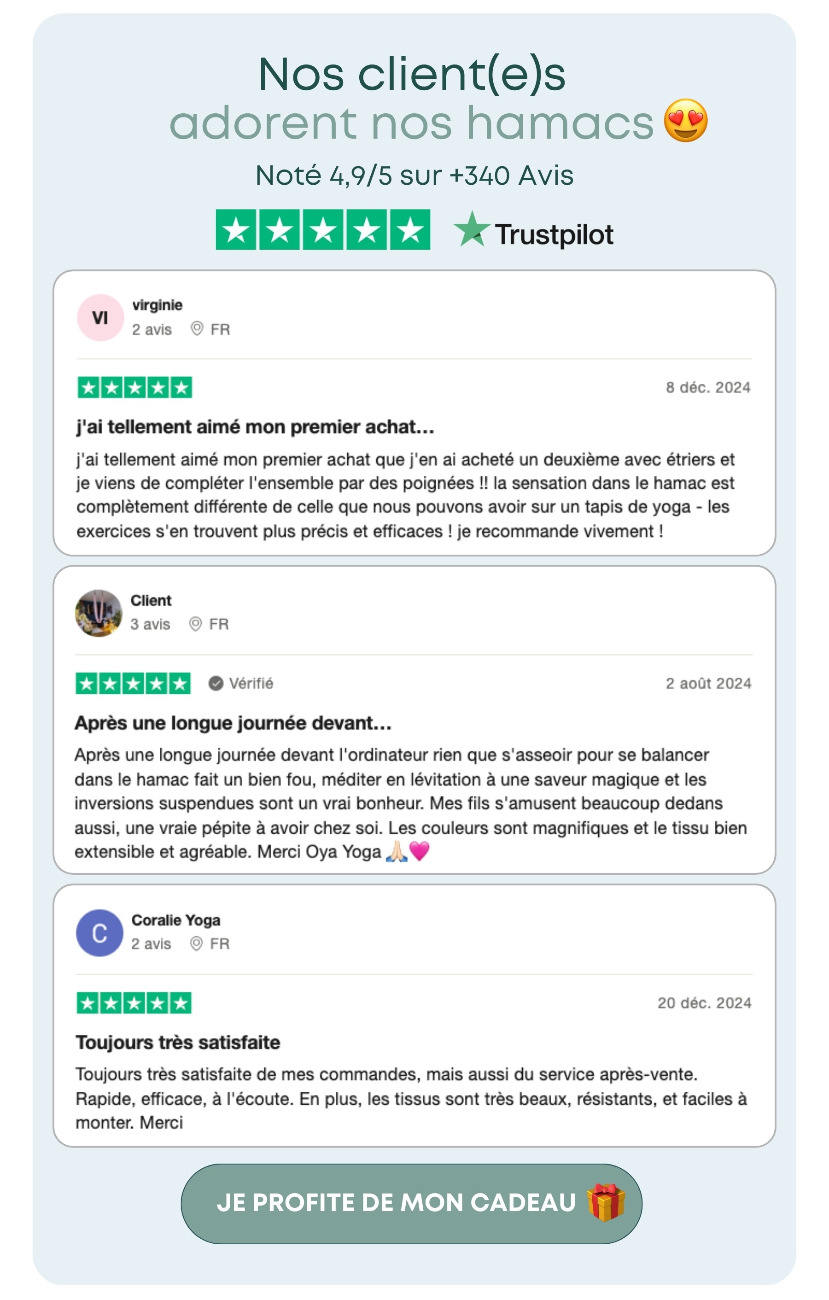Open the review titled "j'ai tellement aimé mon premier achat..."

tap(255, 427)
